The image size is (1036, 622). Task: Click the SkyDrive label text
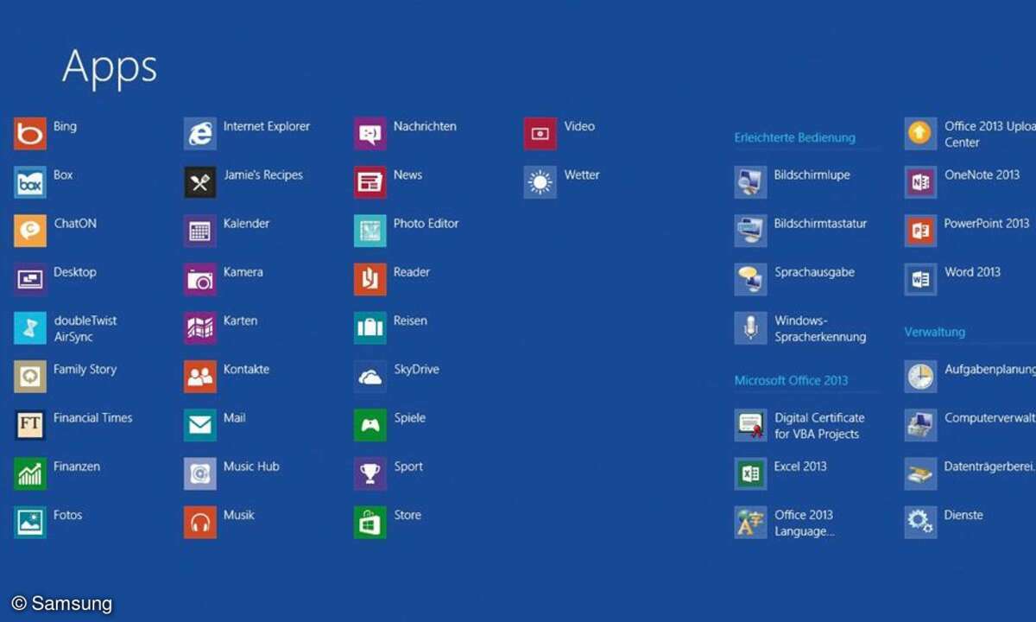click(x=416, y=370)
